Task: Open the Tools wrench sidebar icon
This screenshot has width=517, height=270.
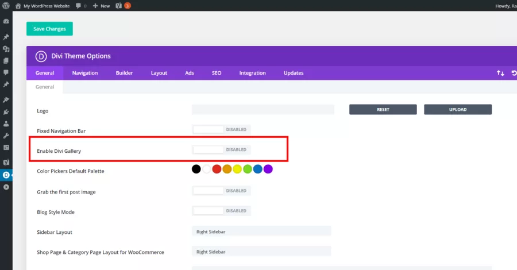Action: pyautogui.click(x=6, y=136)
